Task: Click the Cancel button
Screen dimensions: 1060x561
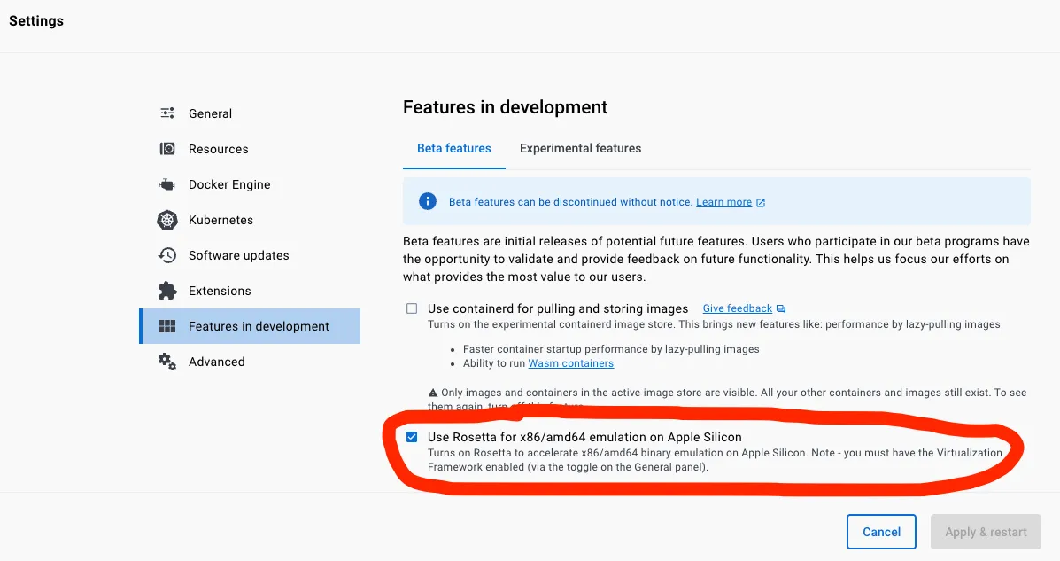Action: 881,532
